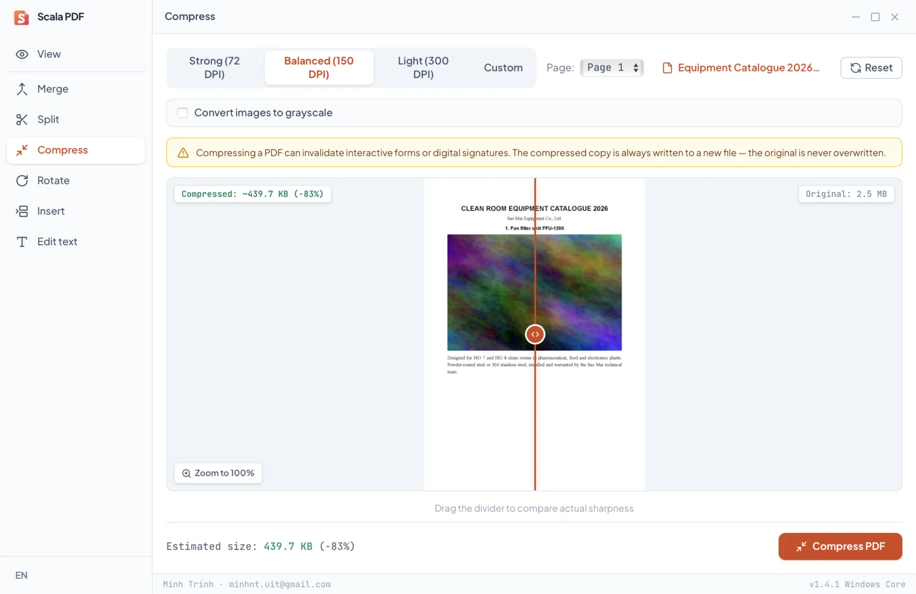Minimize the Scala PDF window
Viewport: 916px width, 594px height.
(855, 17)
